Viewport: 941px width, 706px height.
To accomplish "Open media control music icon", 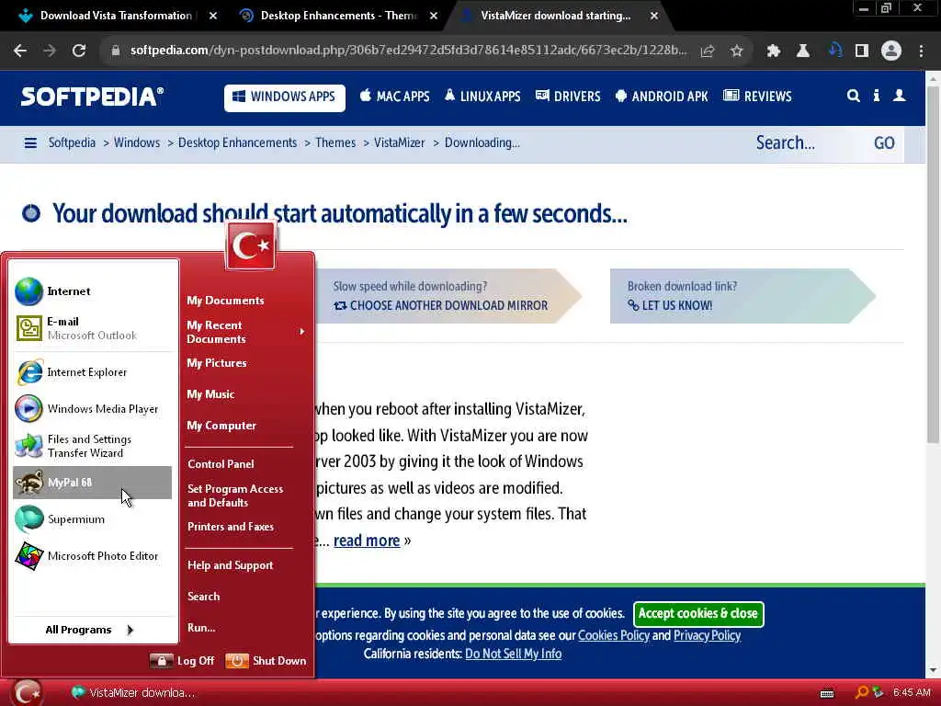I will pyautogui.click(x=834, y=51).
